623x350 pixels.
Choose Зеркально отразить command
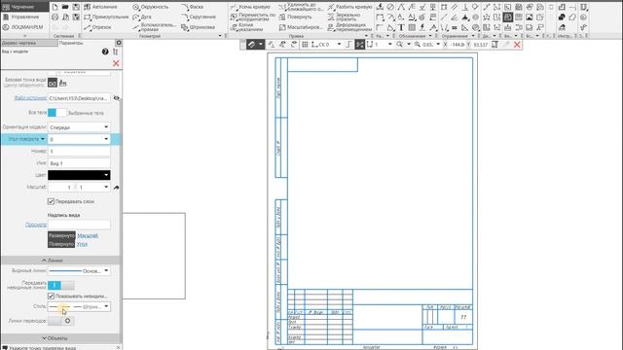tap(344, 17)
